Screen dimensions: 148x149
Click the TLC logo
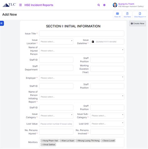point(9,5)
